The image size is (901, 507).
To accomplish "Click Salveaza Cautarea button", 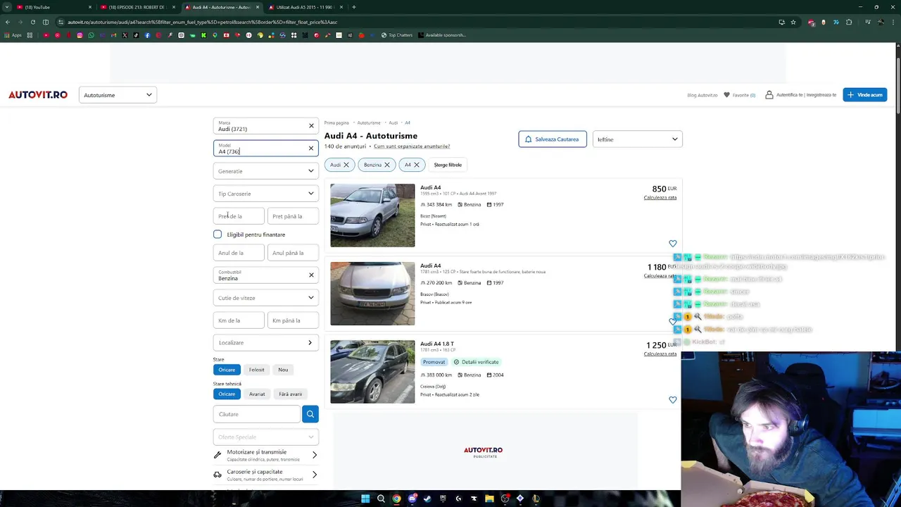I will click(553, 139).
